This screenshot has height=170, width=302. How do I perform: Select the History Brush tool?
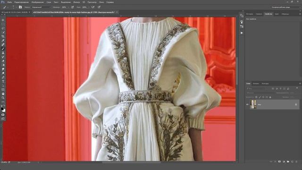click(3, 57)
